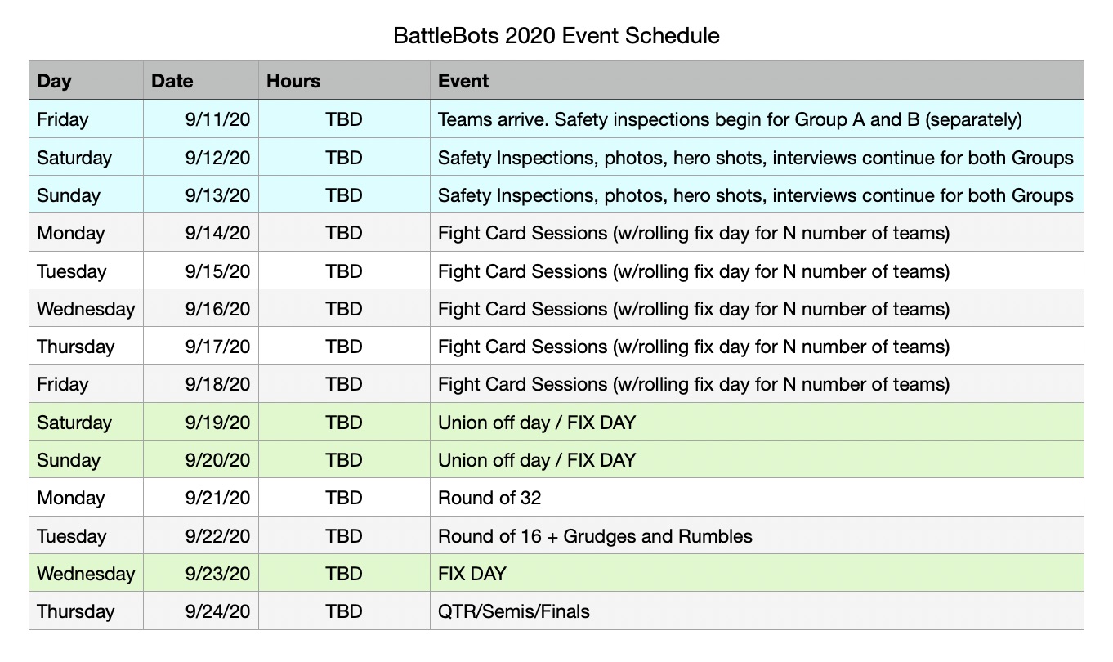
Task: Select Thursday 9/17/20 Fight Card Sessions event
Action: [757, 347]
